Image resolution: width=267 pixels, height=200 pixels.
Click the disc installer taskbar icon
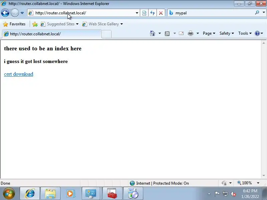(133, 193)
